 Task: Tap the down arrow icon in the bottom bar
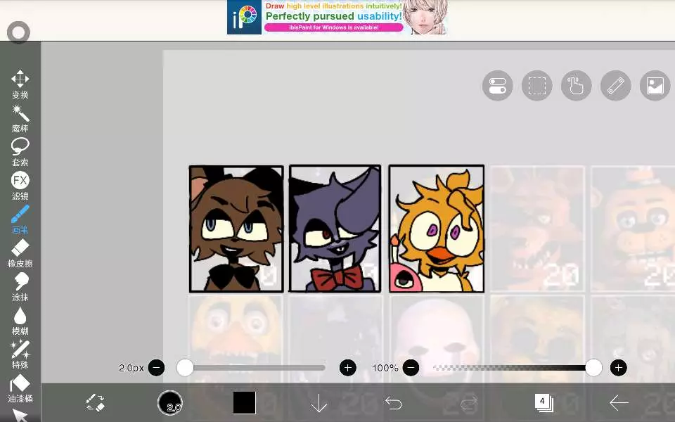(x=319, y=403)
